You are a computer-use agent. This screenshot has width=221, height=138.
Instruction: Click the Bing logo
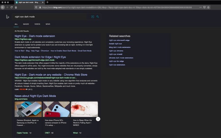click(8, 17)
